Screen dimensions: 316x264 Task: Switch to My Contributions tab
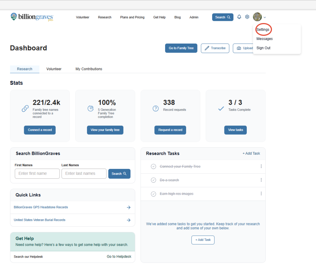89,69
